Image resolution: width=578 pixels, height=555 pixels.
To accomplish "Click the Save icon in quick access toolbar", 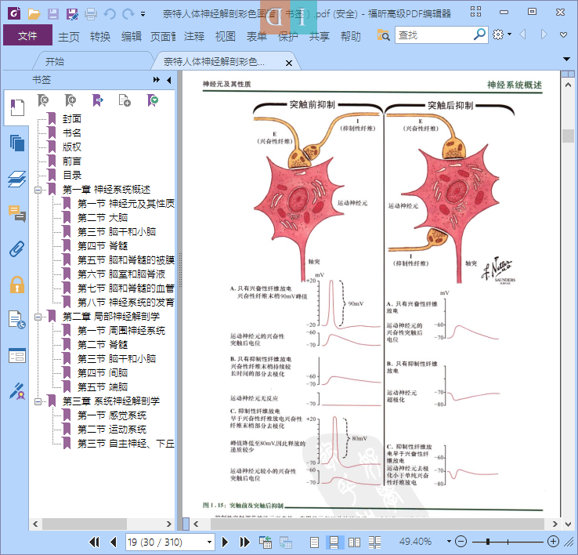I will (53, 14).
